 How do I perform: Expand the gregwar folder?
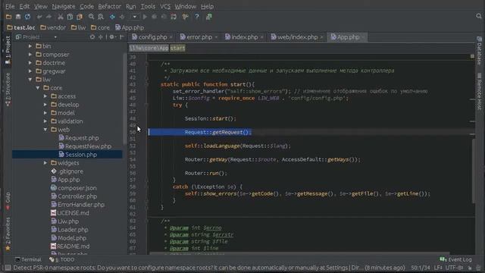point(30,71)
